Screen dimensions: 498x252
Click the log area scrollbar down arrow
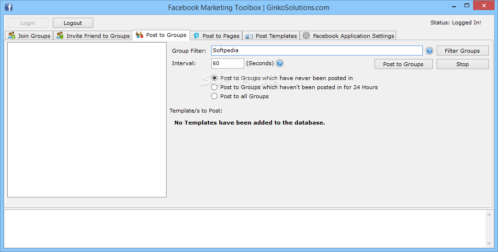coord(489,243)
